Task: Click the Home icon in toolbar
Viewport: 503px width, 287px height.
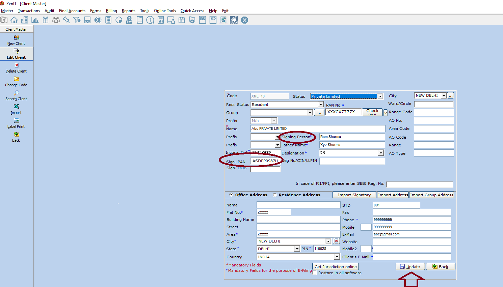Action: (14, 20)
